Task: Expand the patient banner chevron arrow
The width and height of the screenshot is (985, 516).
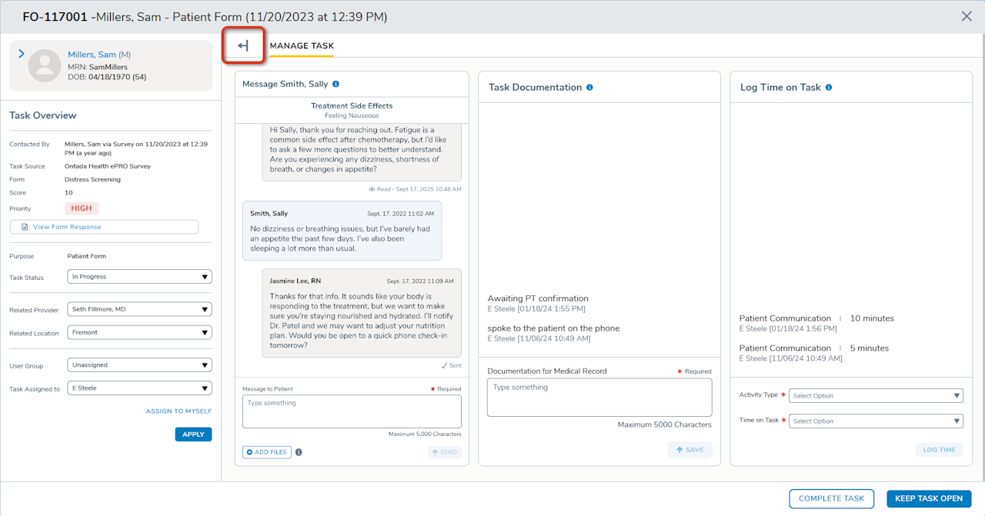Action: click(20, 52)
